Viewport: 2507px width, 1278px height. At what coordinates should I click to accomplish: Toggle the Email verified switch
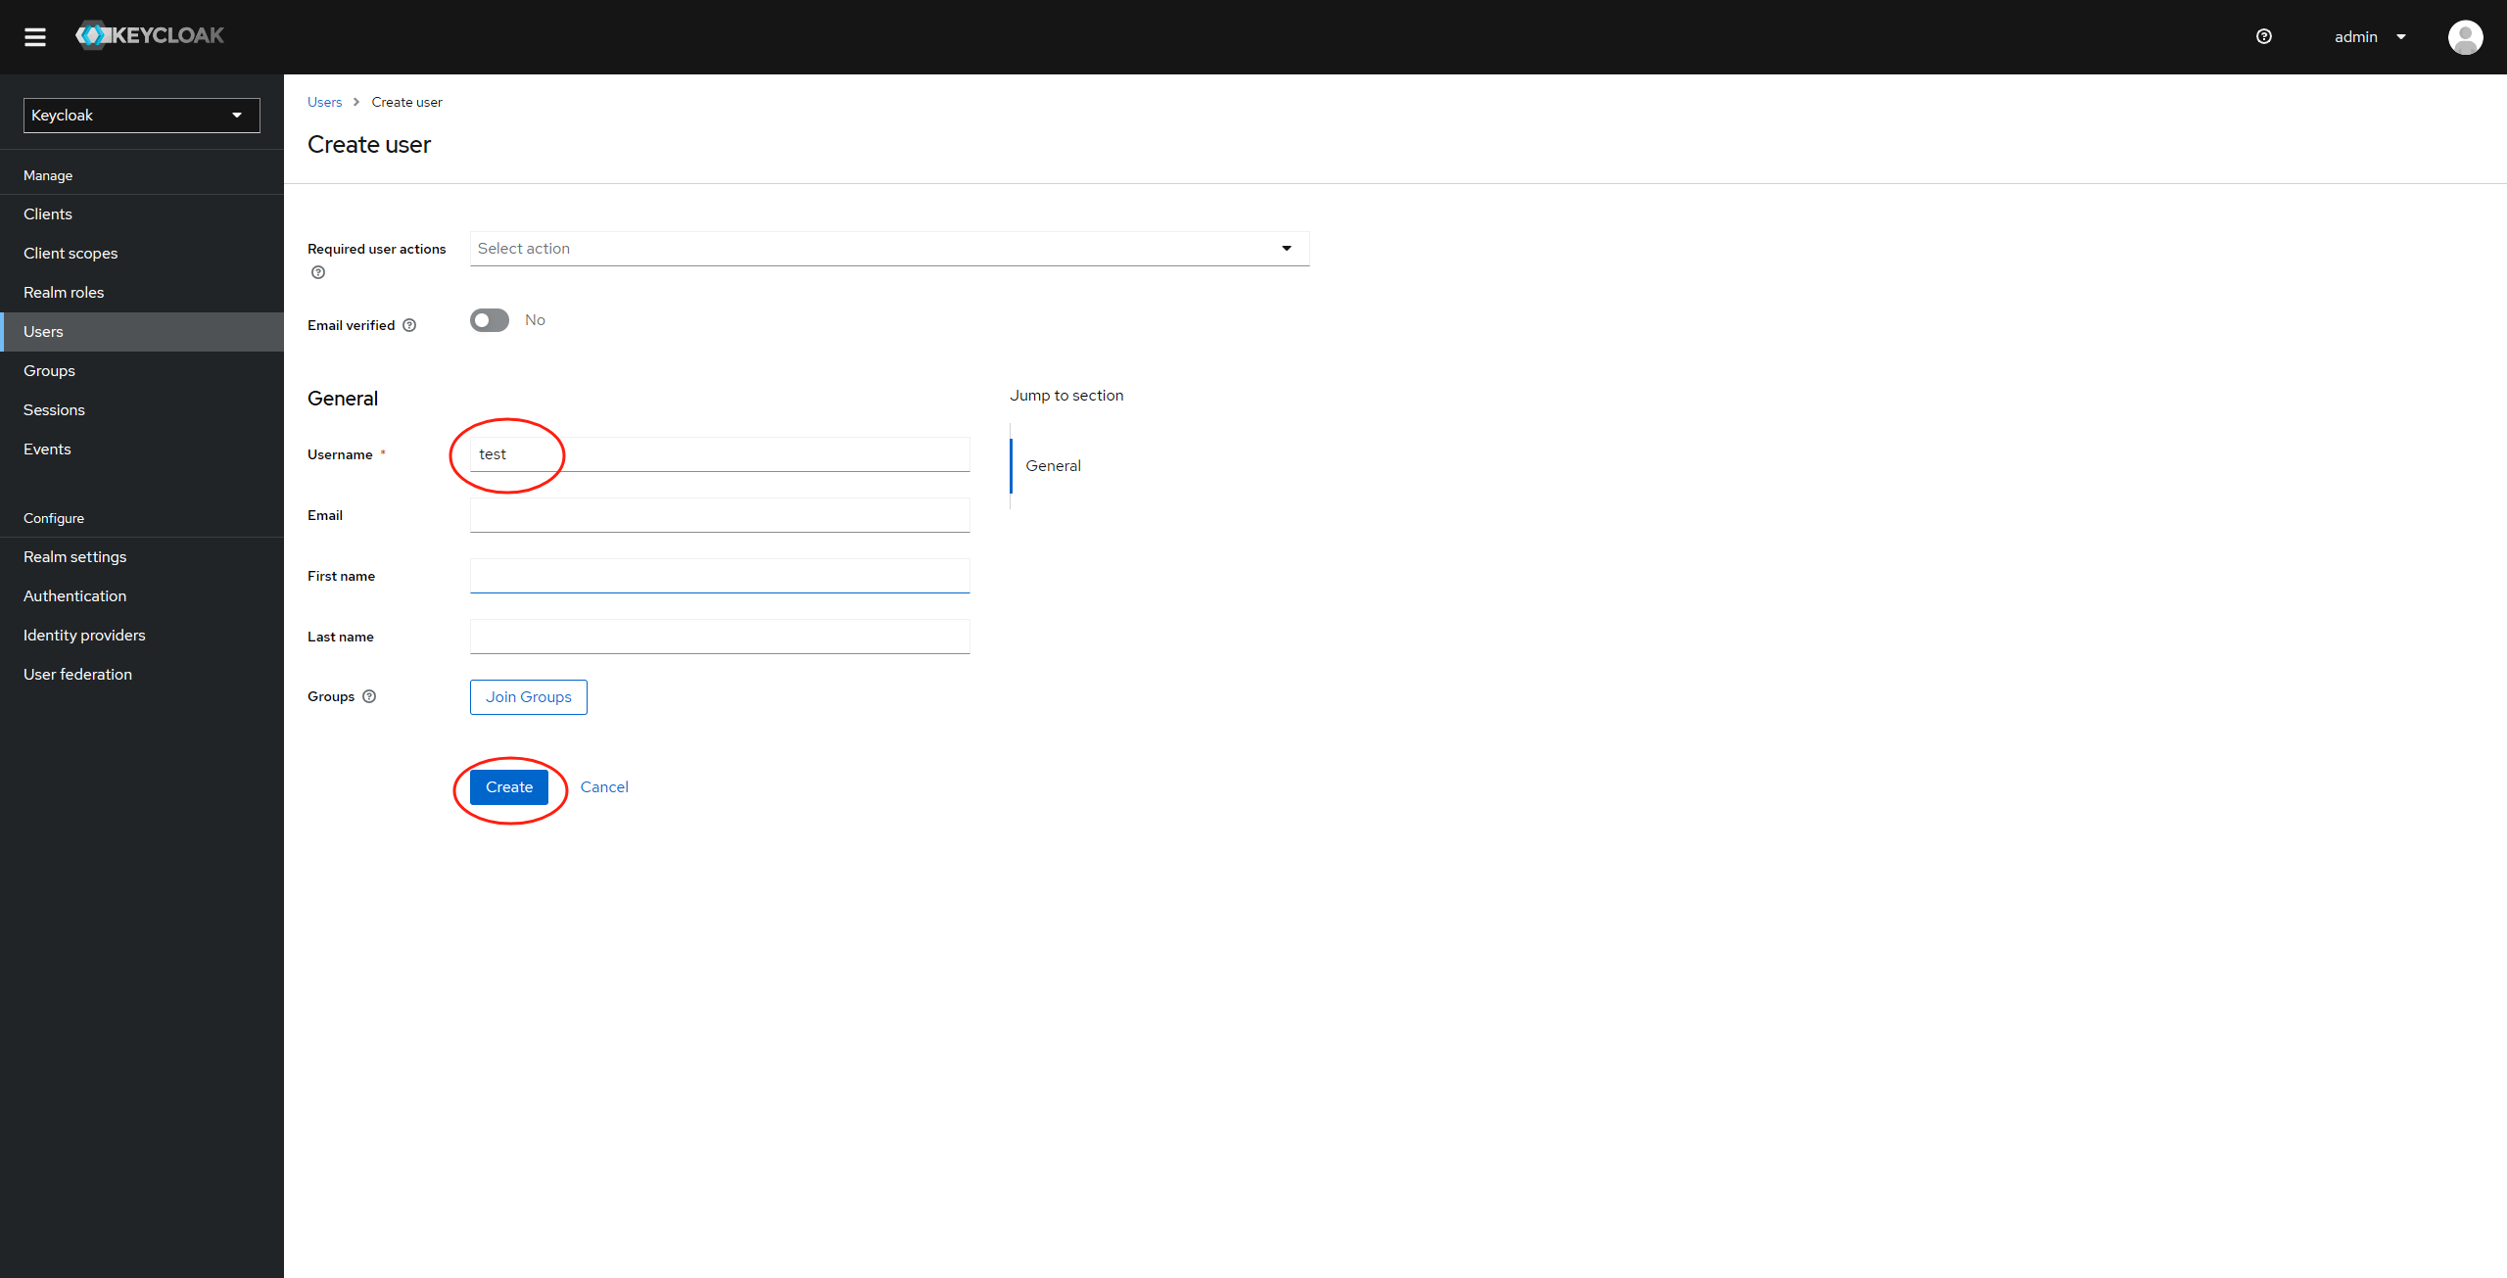click(x=488, y=319)
